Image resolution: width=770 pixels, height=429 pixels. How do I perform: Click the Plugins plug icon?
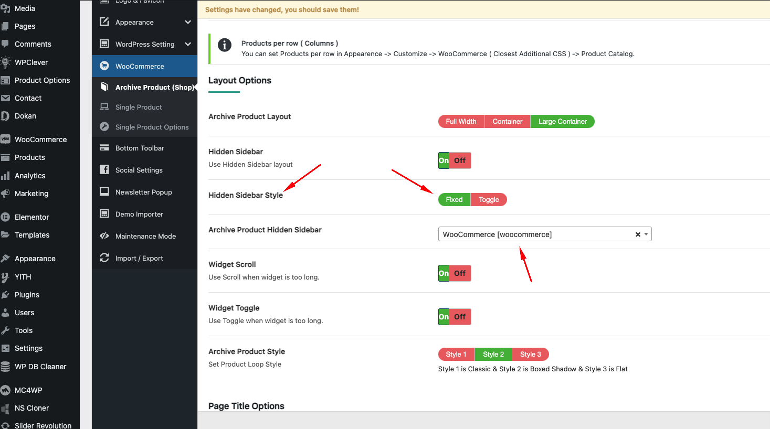pyautogui.click(x=5, y=295)
